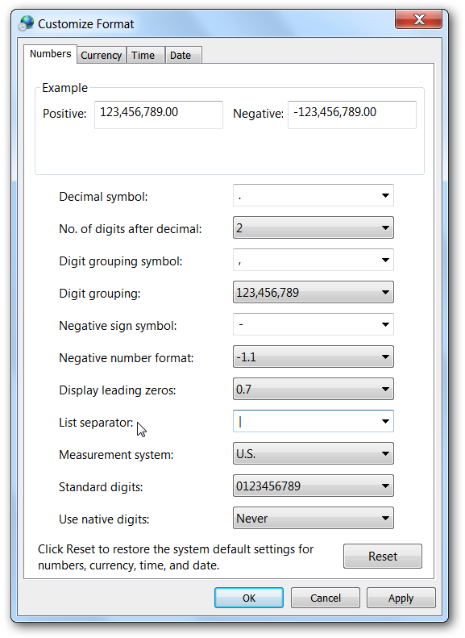The width and height of the screenshot is (465, 638).
Task: Switch to the Currency tab
Action: (x=102, y=56)
